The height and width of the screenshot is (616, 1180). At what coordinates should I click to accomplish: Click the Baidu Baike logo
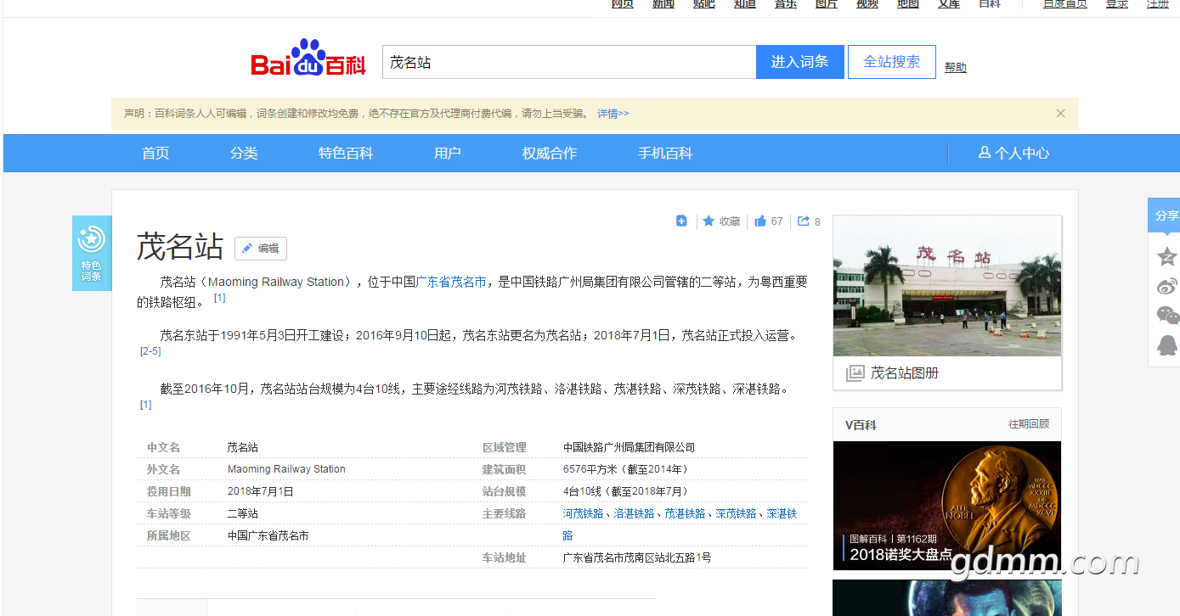click(x=308, y=59)
